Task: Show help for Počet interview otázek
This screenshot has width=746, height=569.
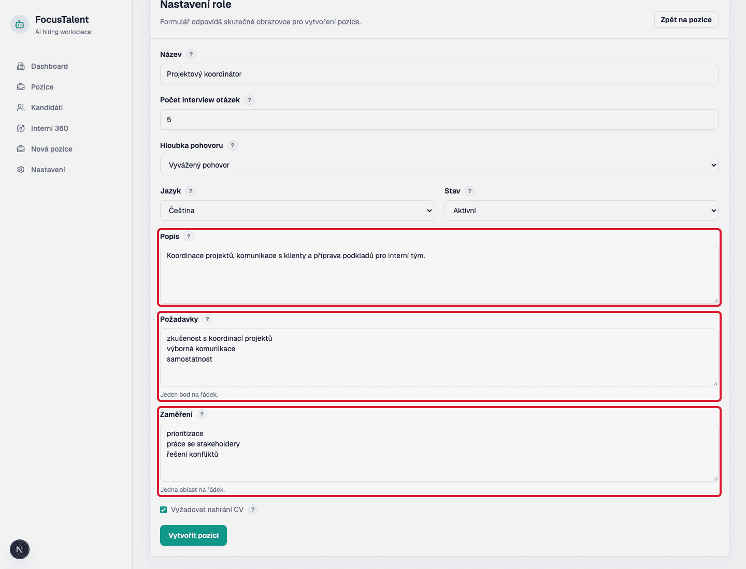Action: tap(250, 100)
